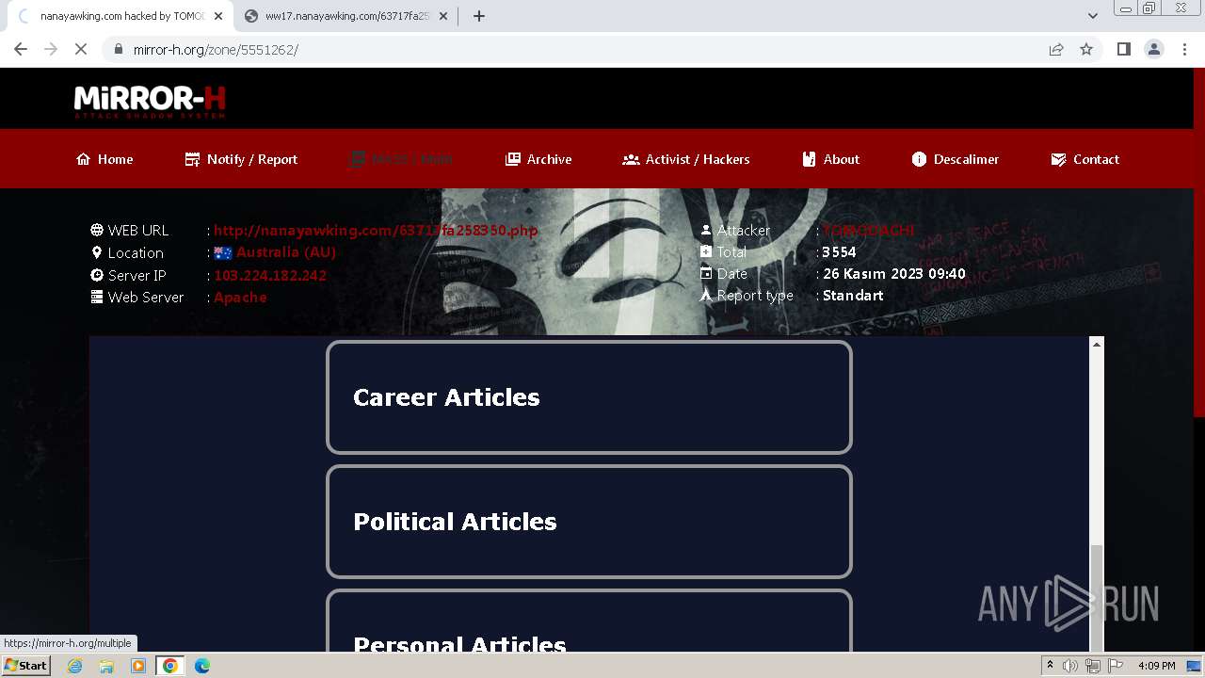Click the attacker name link
This screenshot has height=678, width=1205.
(868, 230)
